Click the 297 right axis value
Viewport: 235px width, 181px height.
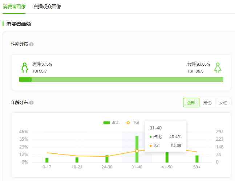pyautogui.click(x=219, y=132)
